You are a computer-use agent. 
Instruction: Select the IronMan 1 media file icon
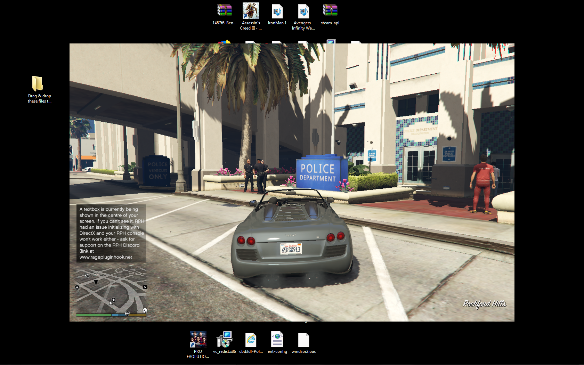pyautogui.click(x=277, y=14)
